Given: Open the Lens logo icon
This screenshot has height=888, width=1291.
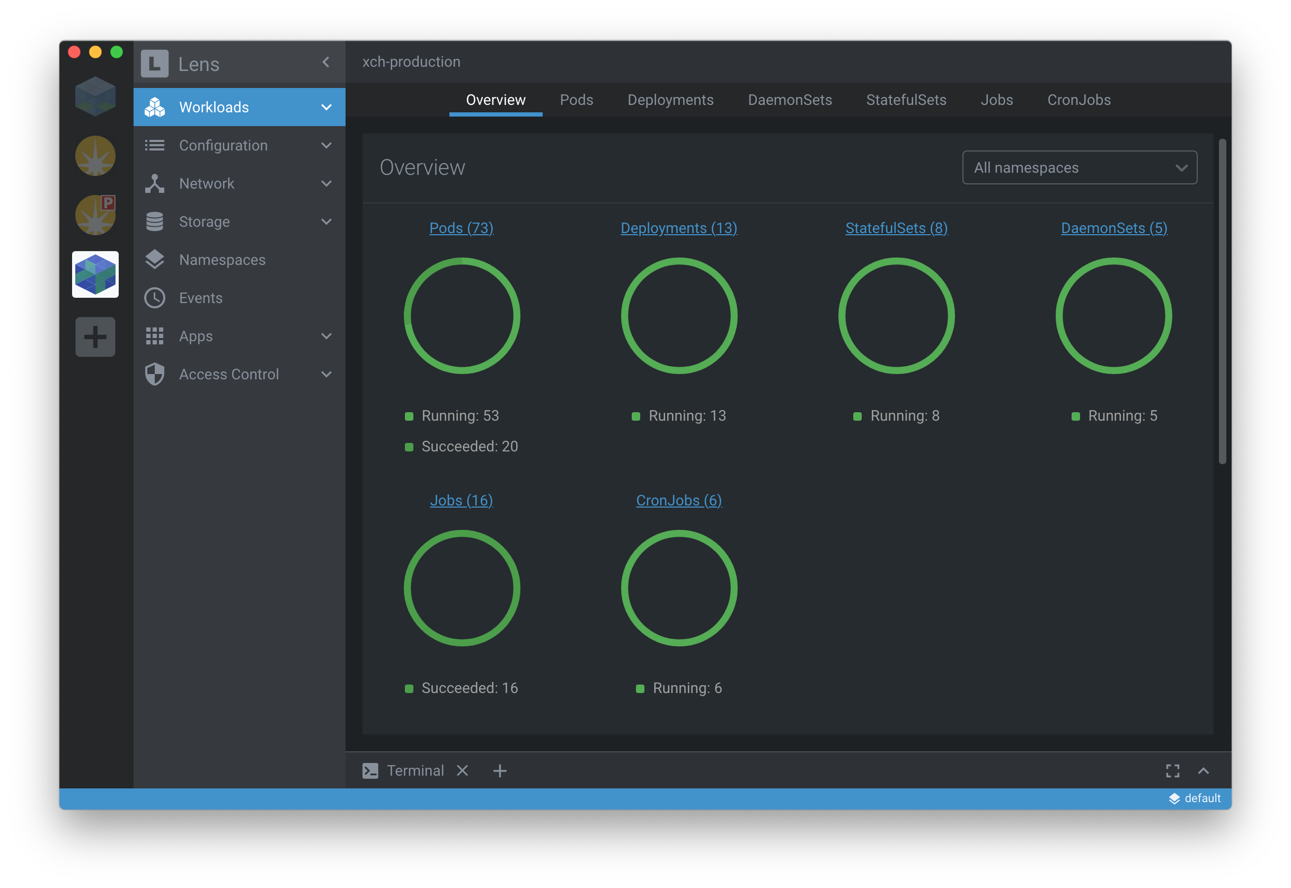Looking at the screenshot, I should tap(154, 64).
